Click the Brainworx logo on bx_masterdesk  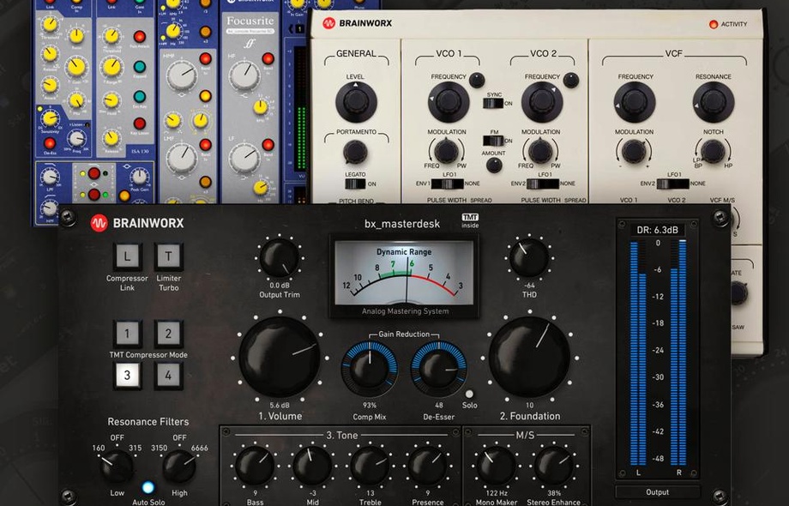137,223
